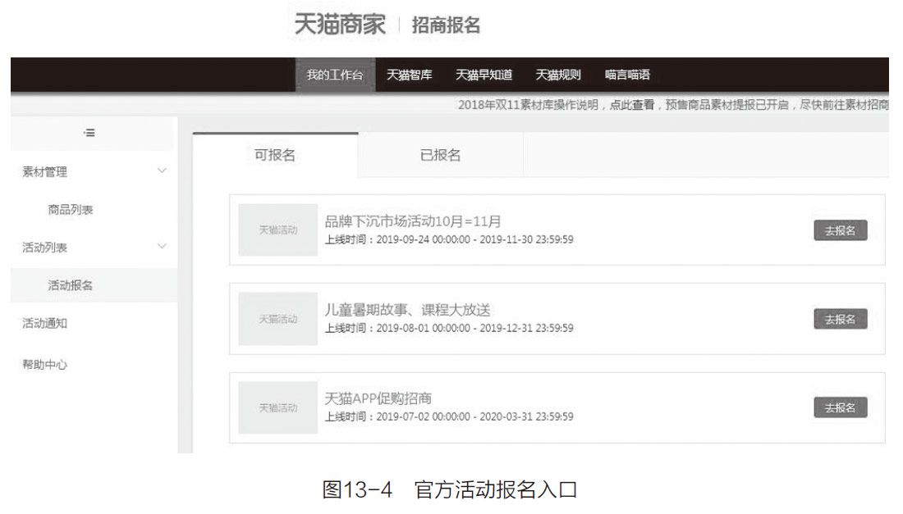Screen dimensions: 903x514
Task: Switch to the 已报名 tab
Action: [440, 155]
